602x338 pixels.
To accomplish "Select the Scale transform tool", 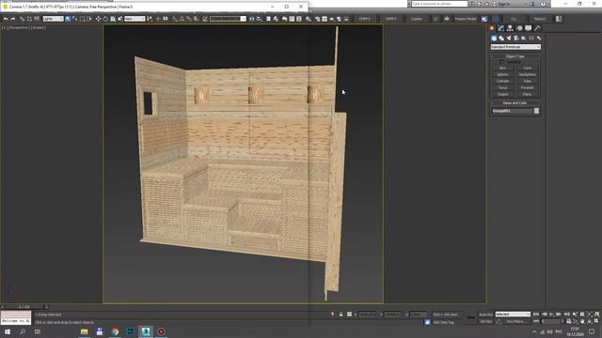I will pos(113,19).
